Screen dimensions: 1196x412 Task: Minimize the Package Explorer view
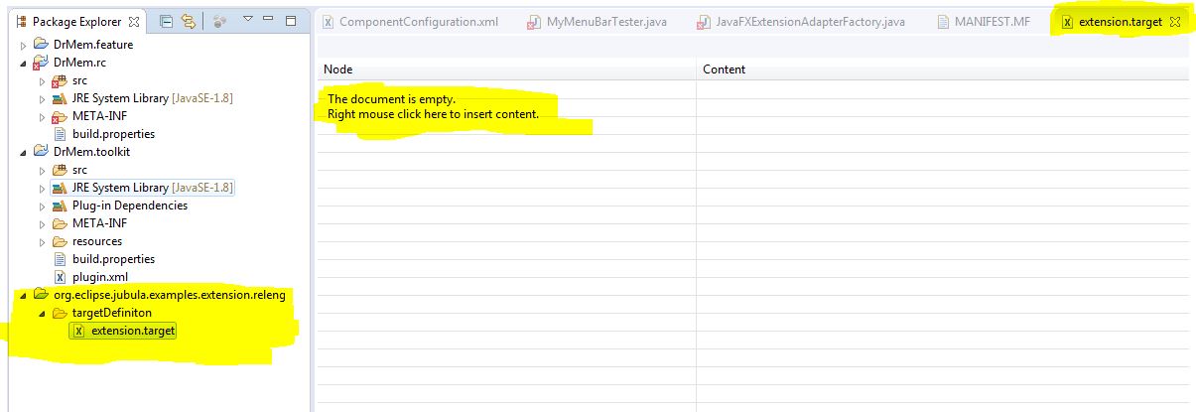(269, 20)
